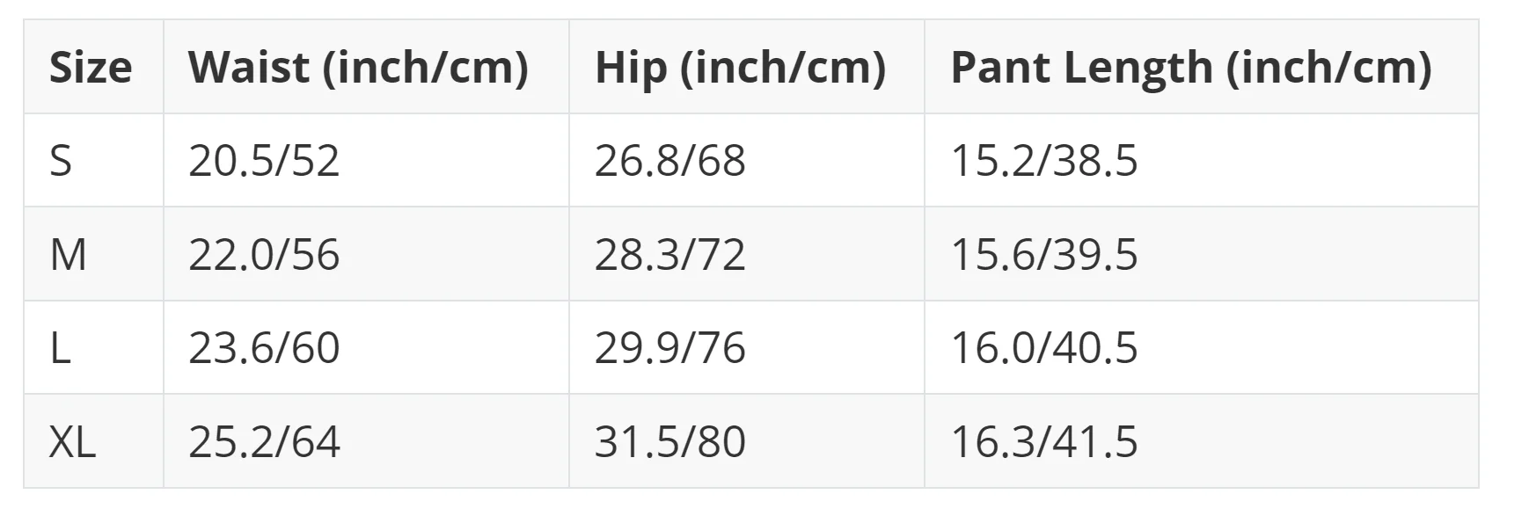This screenshot has width=1529, height=516.
Task: Click pant length value 16.3/41.5
Action: [x=1044, y=441]
